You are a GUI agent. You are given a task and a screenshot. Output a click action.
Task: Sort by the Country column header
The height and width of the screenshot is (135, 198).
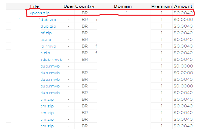pos(85,6)
